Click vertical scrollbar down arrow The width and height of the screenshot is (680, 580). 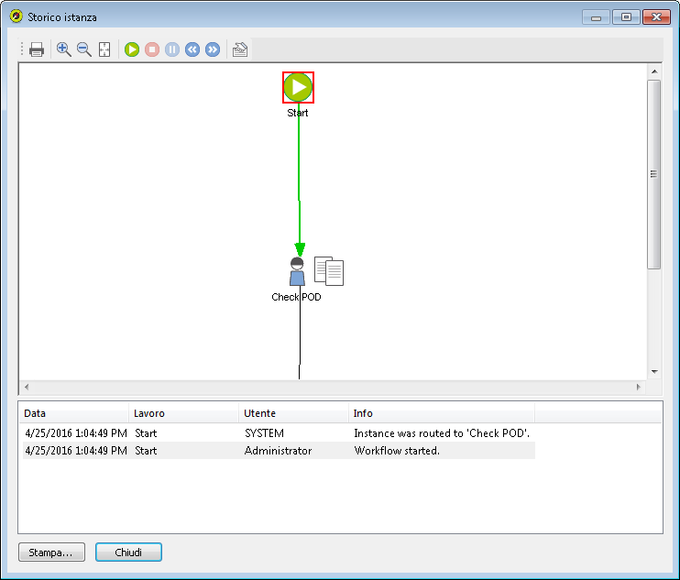(x=654, y=372)
